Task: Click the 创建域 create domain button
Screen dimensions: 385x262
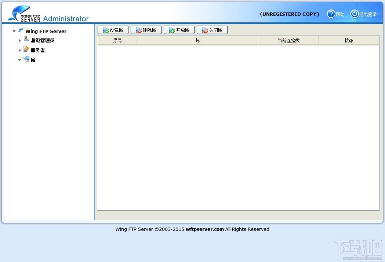Action: click(113, 30)
